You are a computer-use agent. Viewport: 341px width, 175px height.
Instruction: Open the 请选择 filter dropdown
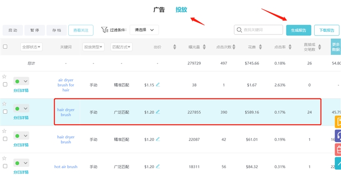click(x=144, y=30)
